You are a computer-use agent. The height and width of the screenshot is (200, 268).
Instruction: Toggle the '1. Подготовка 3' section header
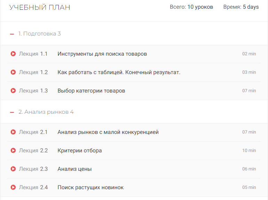[x=40, y=34]
